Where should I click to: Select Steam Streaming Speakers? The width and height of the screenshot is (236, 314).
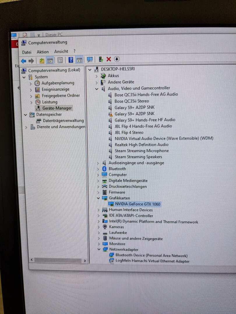click(x=138, y=157)
